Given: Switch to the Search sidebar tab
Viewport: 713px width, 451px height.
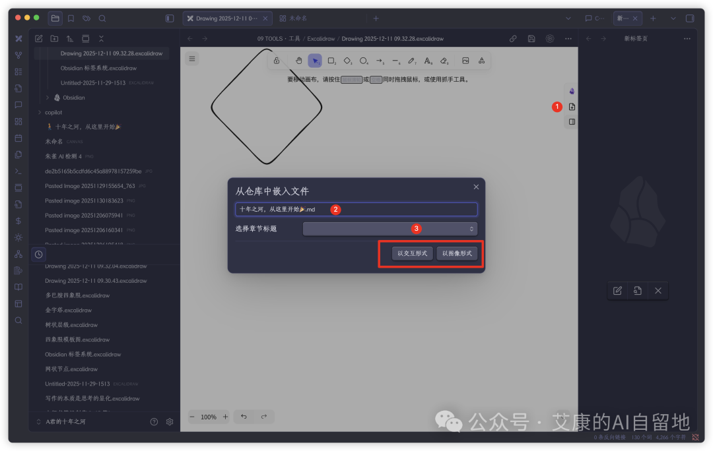Looking at the screenshot, I should (x=102, y=18).
